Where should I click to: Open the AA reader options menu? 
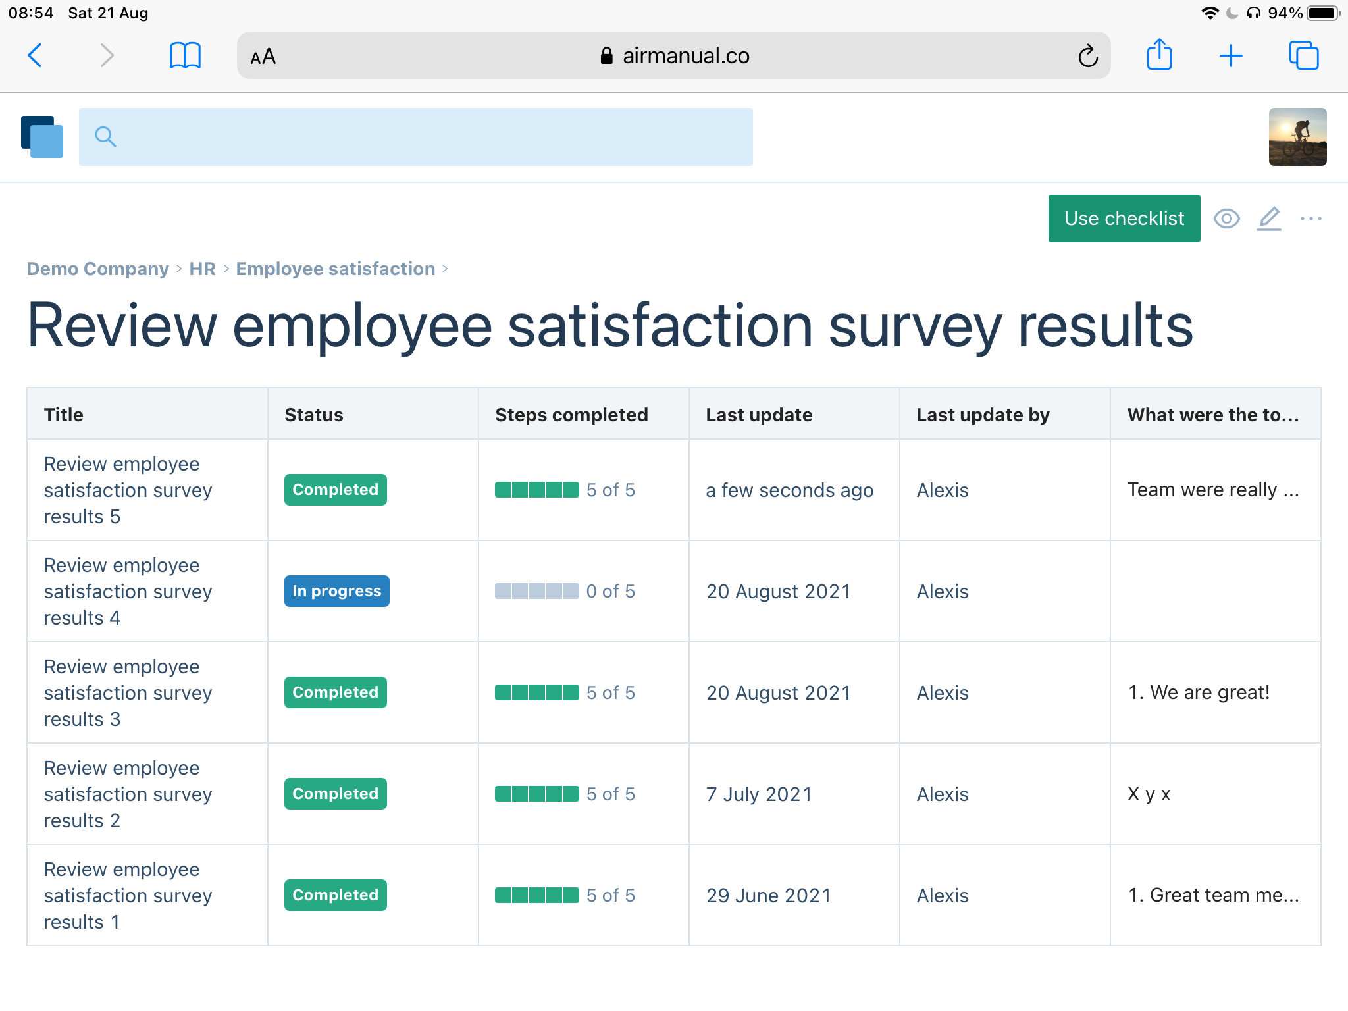263,57
